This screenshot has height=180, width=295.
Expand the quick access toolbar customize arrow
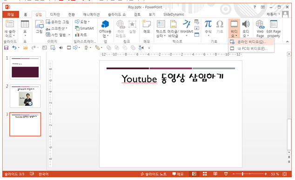[x=149, y=48]
